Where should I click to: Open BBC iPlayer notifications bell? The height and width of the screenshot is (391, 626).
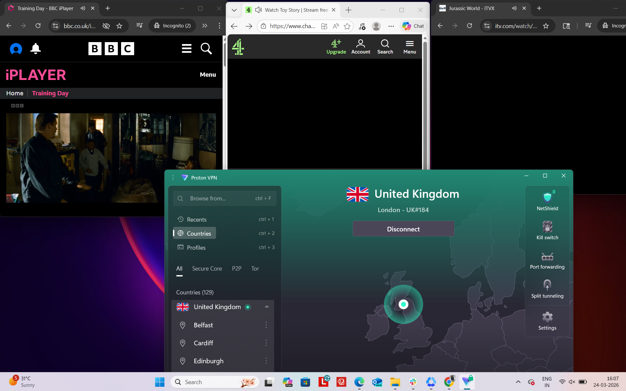point(35,49)
